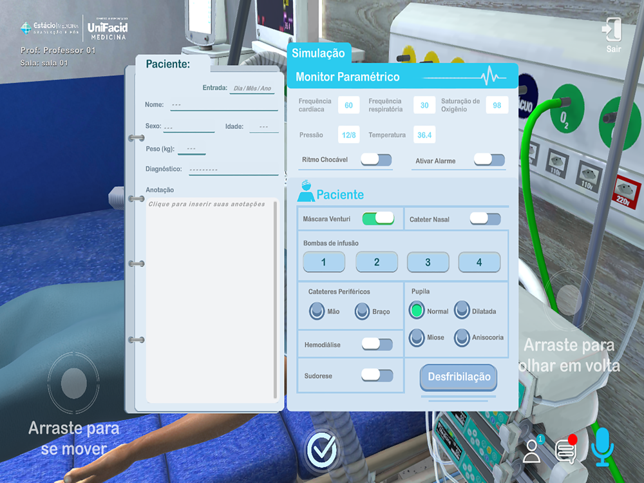Select the Braço peripheral catheter option

point(362,311)
